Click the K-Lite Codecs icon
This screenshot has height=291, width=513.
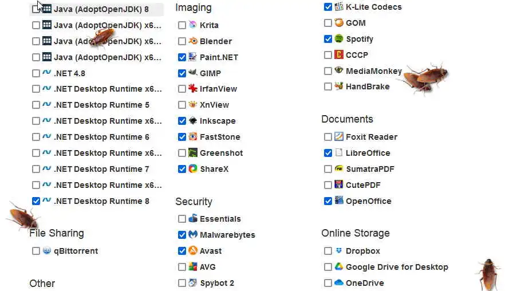[x=339, y=6]
